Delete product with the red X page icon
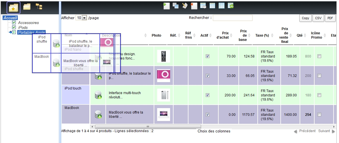The image size is (339, 143). point(194,6)
